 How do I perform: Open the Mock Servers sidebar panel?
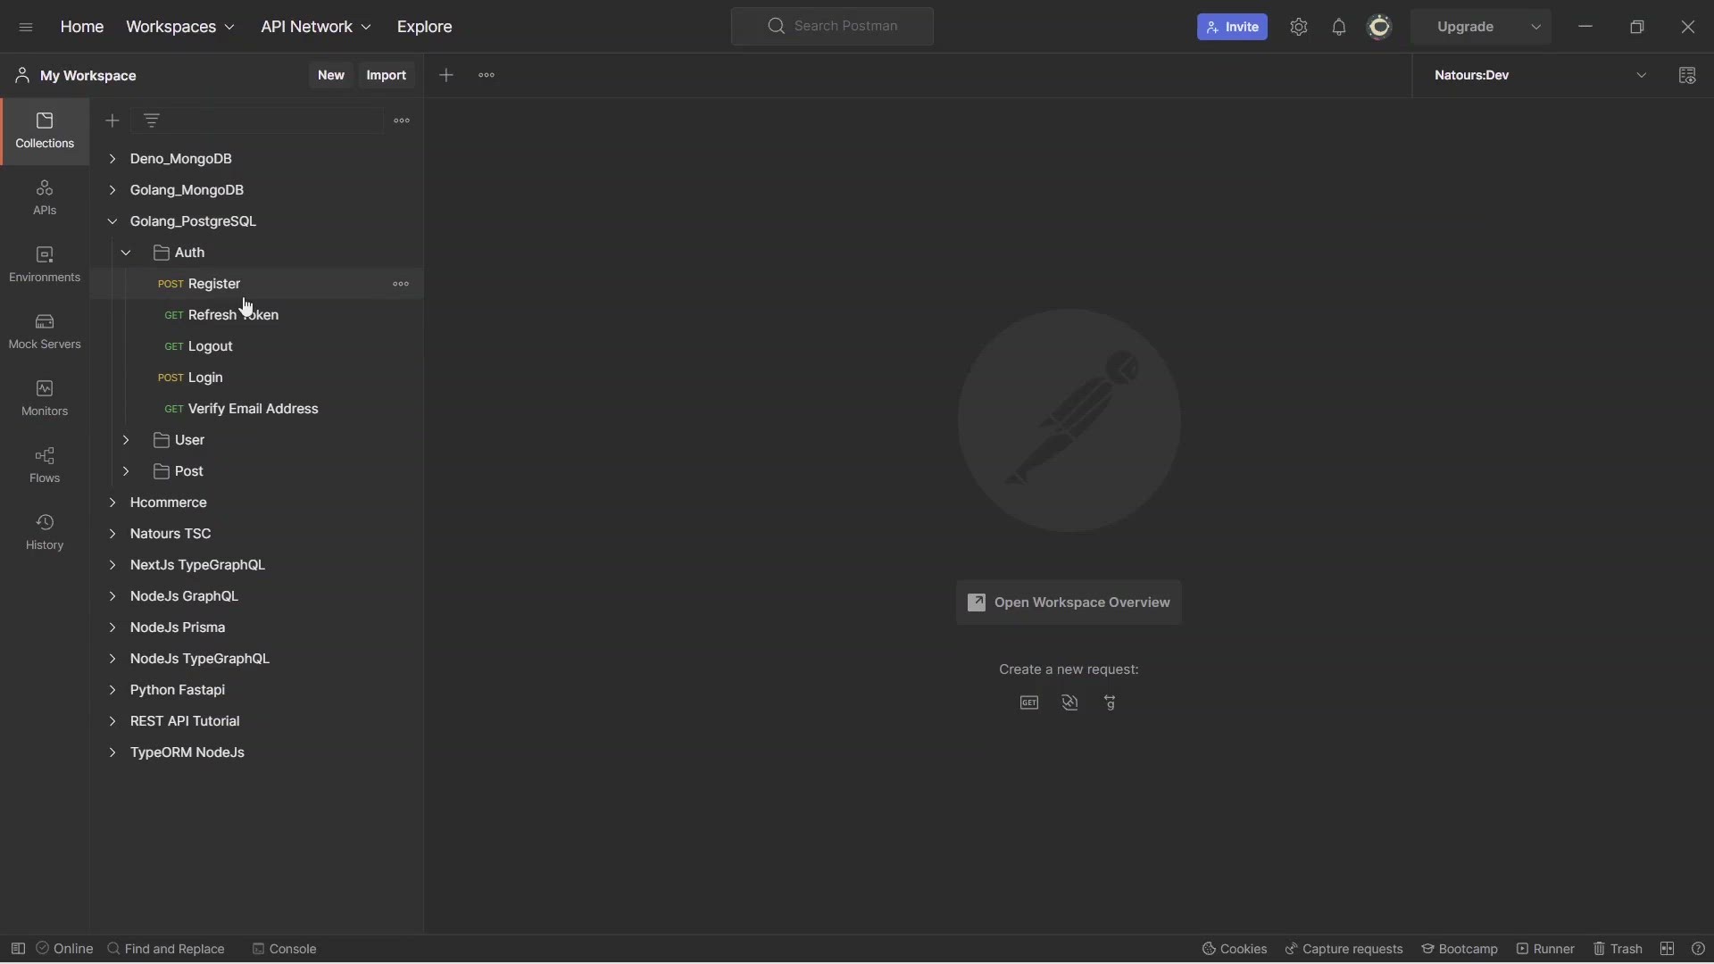[x=45, y=331]
